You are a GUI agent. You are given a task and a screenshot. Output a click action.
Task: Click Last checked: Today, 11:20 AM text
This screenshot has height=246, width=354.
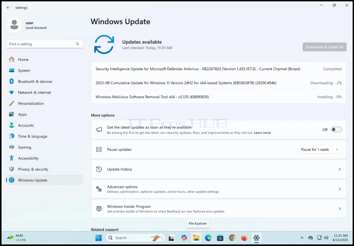[147, 48]
